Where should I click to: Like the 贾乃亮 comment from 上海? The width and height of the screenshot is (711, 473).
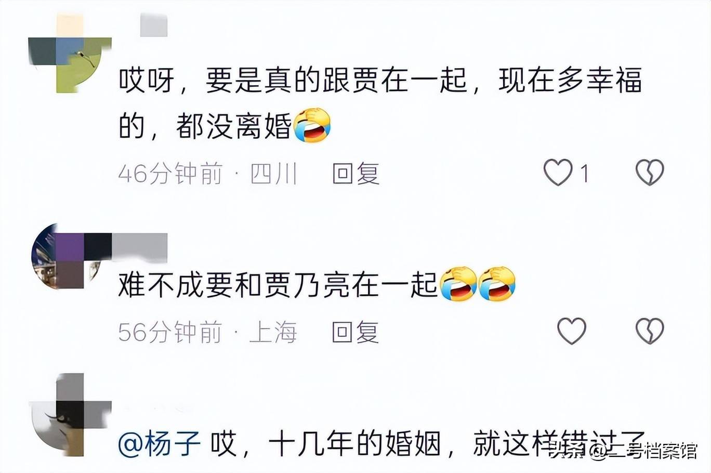click(572, 331)
